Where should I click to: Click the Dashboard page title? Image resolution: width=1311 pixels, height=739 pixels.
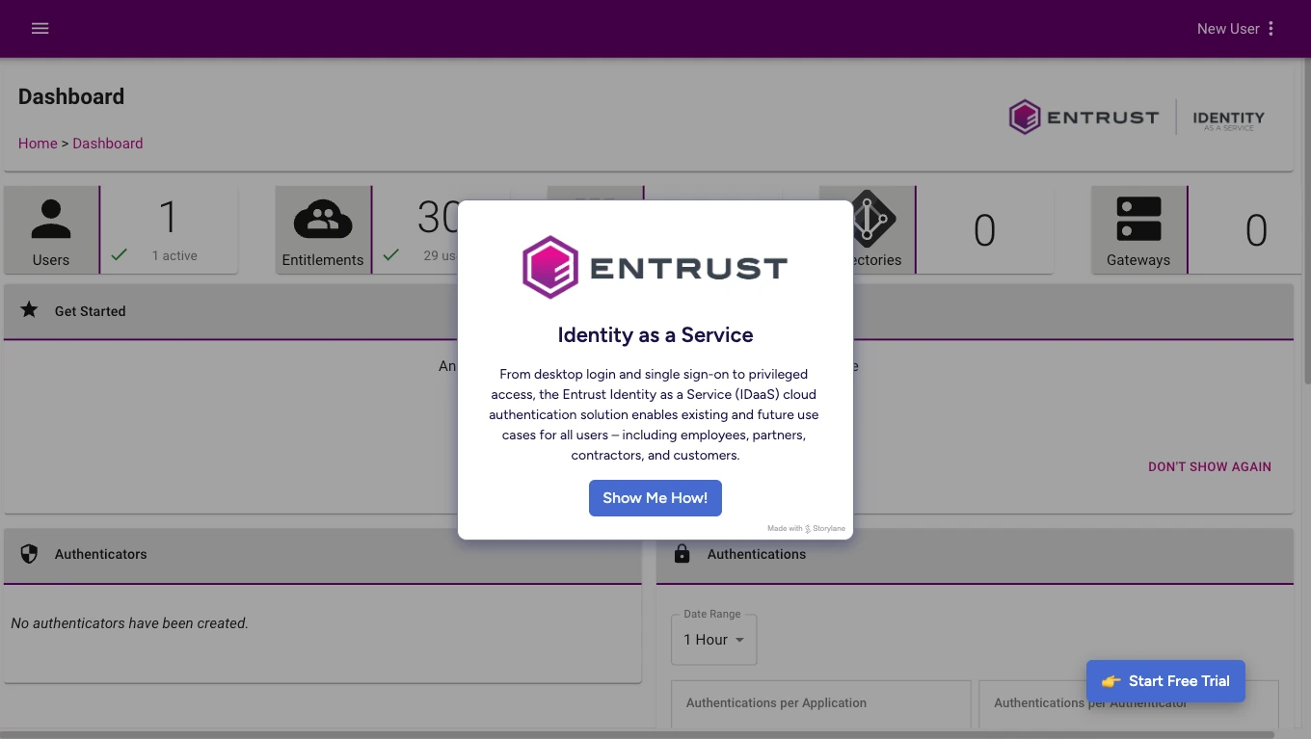pyautogui.click(x=71, y=96)
